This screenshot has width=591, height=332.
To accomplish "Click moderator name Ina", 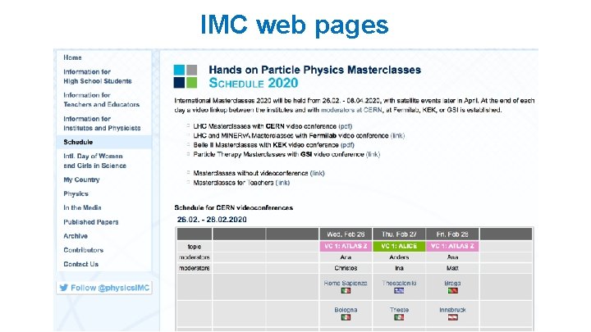I will coord(399,268).
